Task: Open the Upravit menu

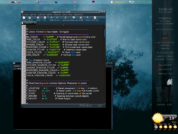Action: tap(33, 15)
